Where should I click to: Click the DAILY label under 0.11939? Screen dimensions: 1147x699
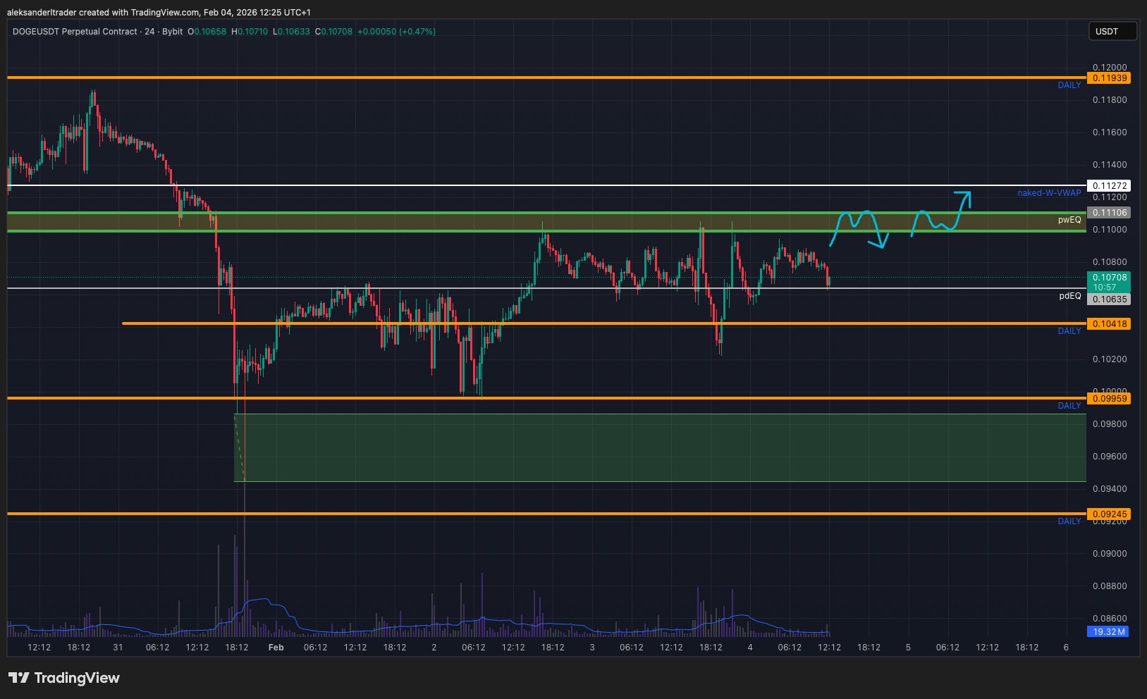tap(1069, 85)
